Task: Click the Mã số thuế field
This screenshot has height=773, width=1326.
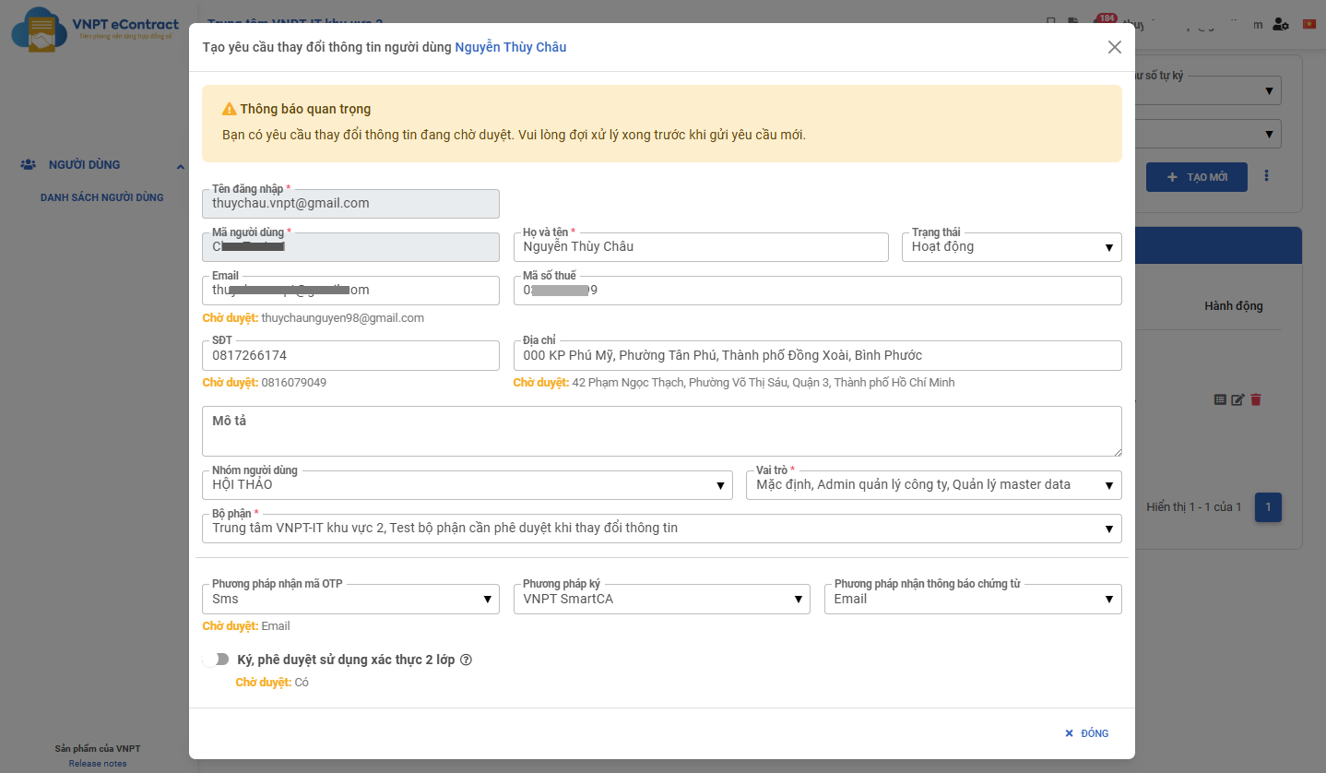Action: click(818, 290)
